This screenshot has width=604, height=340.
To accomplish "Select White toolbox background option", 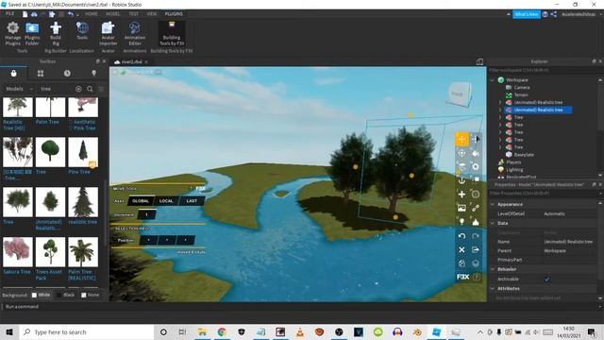I will (x=41, y=295).
